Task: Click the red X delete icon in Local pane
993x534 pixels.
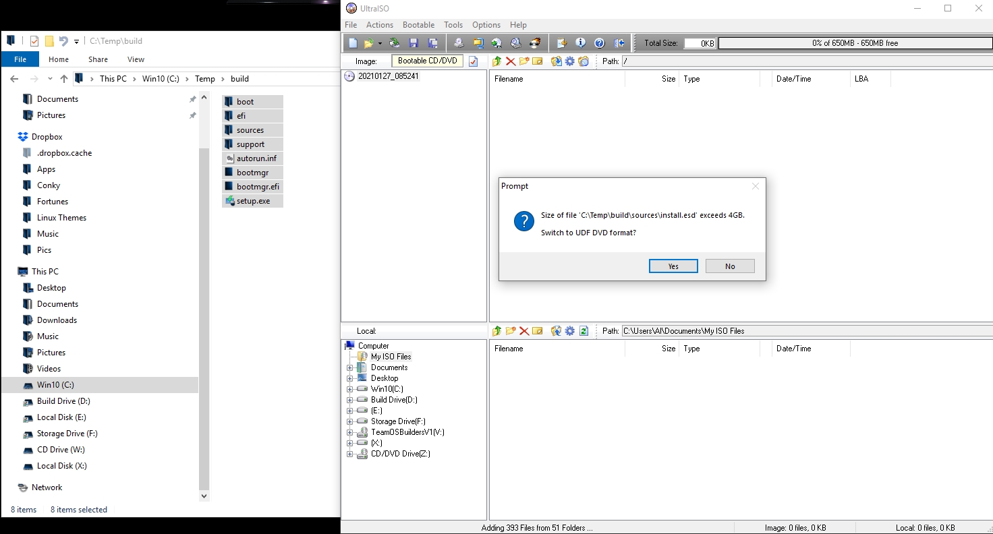Action: coord(524,331)
